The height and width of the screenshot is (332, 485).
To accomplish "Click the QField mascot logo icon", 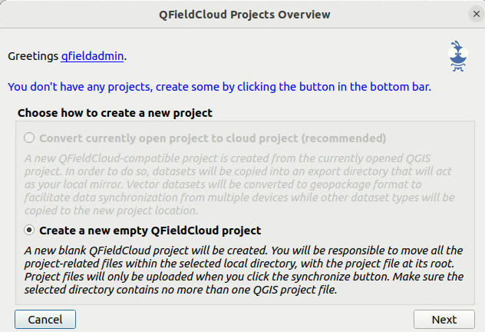I will tap(458, 56).
